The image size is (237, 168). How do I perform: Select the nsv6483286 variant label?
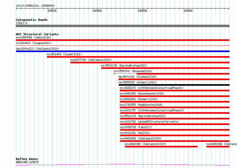point(222,144)
